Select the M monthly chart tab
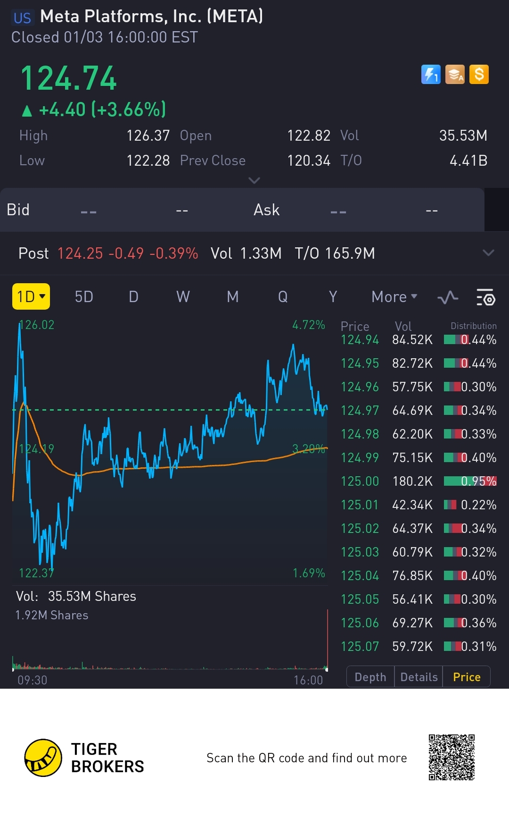This screenshot has width=509, height=827. [x=233, y=297]
